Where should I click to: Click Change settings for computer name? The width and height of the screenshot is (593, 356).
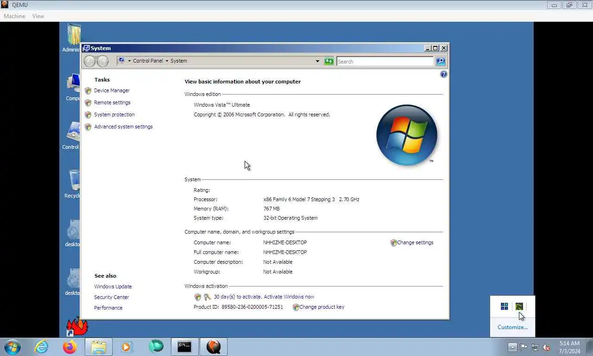(415, 242)
